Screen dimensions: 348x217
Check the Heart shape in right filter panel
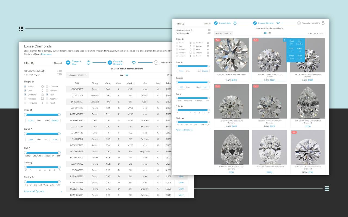(x=194, y=56)
